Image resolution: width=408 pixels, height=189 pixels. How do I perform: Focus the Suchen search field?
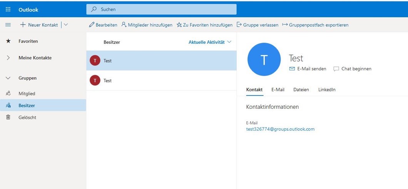pyautogui.click(x=161, y=9)
